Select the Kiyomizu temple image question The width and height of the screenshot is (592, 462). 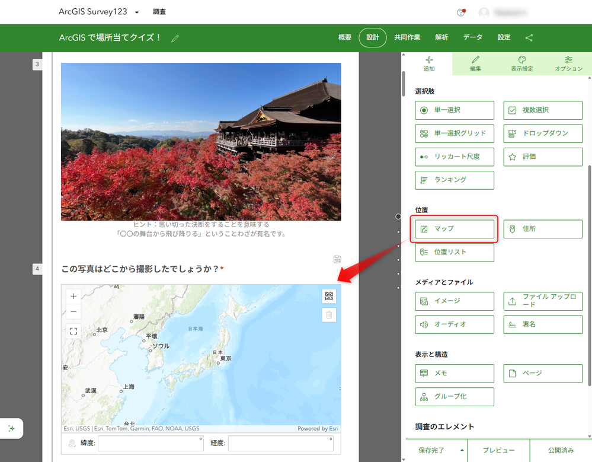[201, 142]
